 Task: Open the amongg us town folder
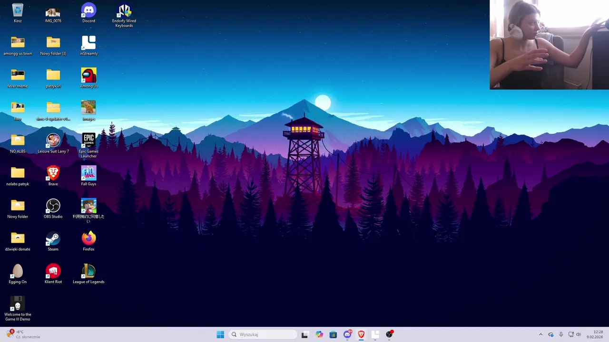(18, 46)
